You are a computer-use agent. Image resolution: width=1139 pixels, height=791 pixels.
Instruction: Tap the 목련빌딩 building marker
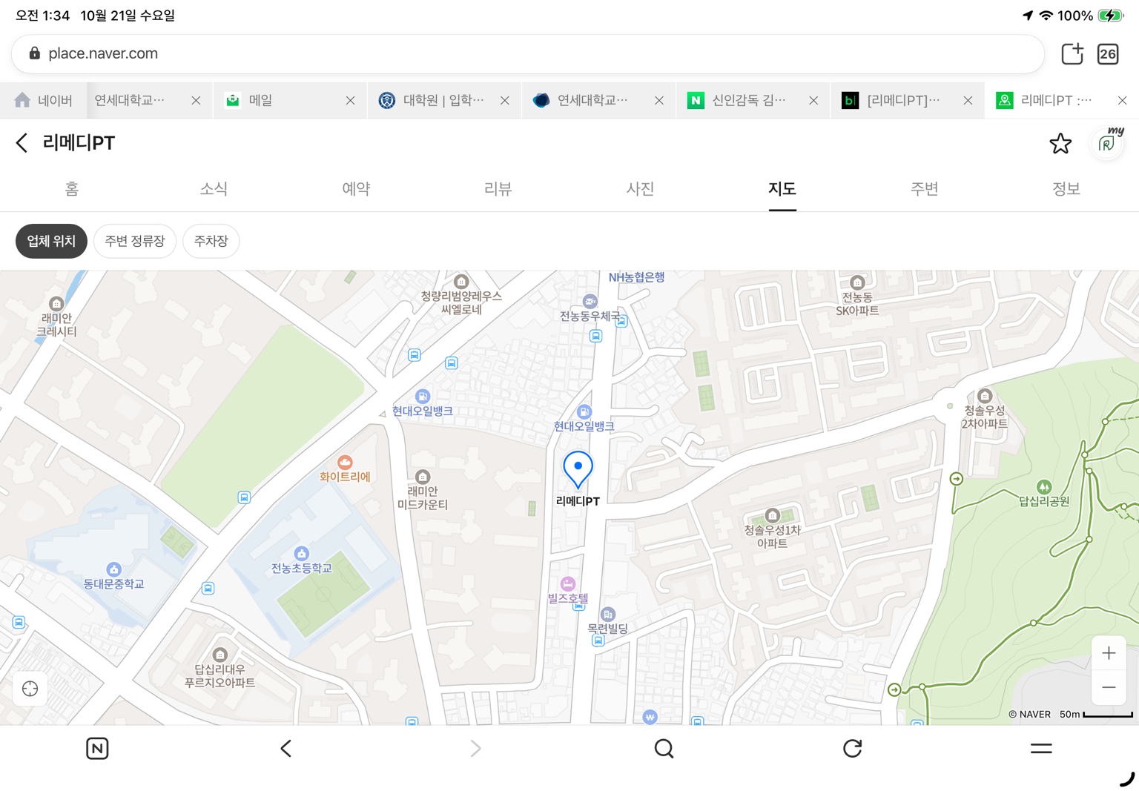[x=607, y=614]
